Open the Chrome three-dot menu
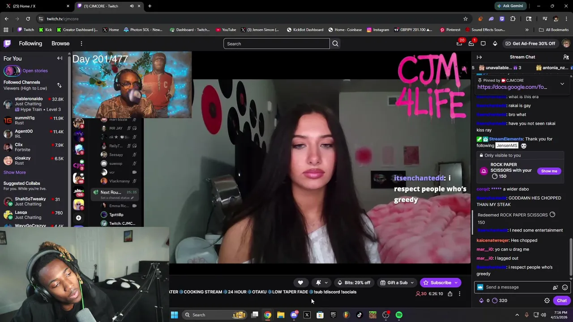The image size is (573, 322). 566,19
